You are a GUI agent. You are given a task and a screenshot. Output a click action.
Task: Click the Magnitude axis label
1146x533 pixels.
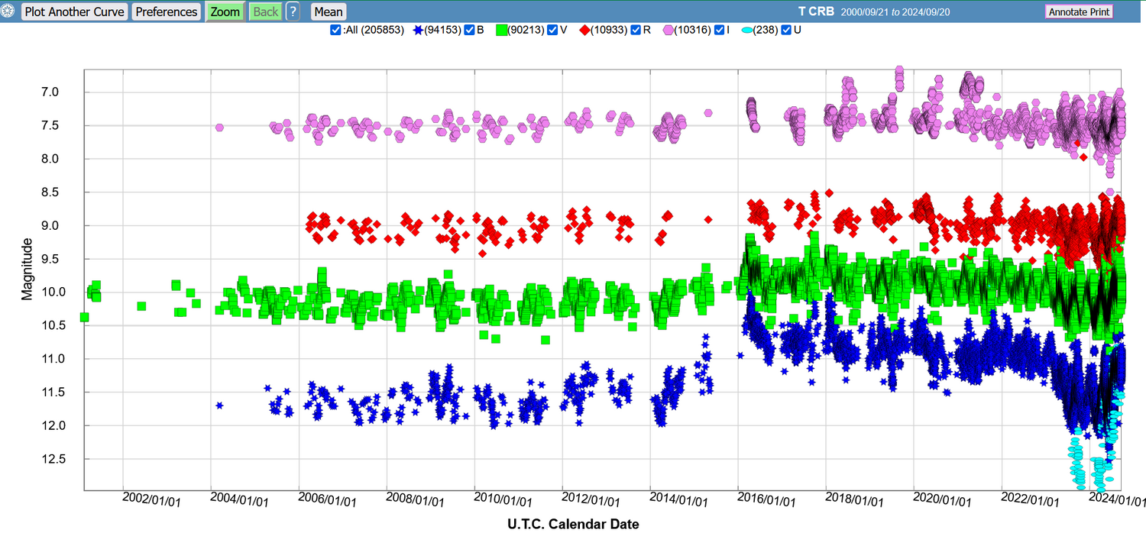coord(27,269)
